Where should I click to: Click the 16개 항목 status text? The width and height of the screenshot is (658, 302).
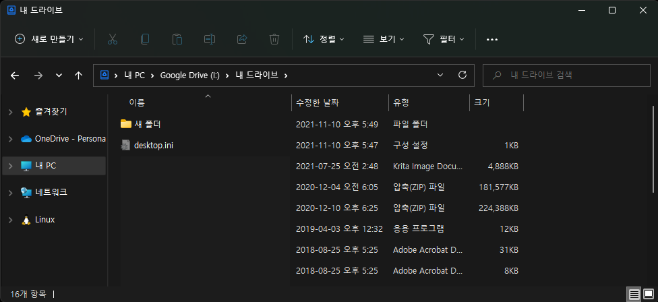click(x=28, y=295)
